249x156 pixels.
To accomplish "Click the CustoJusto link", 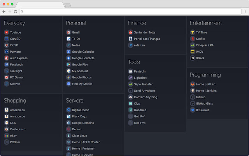I will pos(18,129).
